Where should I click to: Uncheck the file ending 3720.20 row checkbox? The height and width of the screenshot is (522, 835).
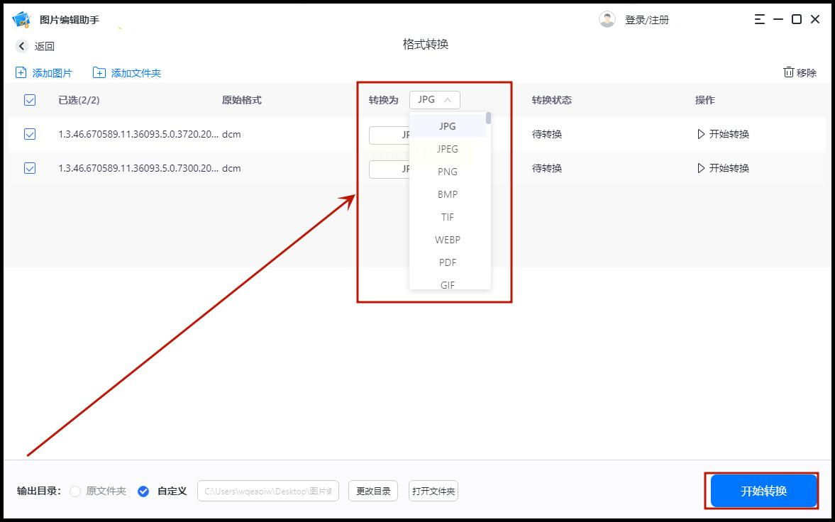(30, 134)
